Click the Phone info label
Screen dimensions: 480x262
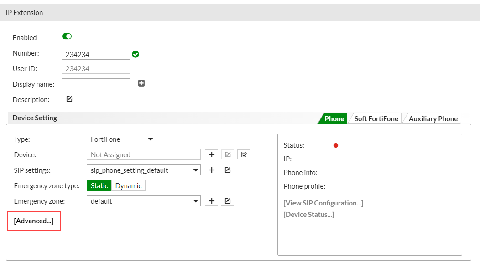click(300, 172)
